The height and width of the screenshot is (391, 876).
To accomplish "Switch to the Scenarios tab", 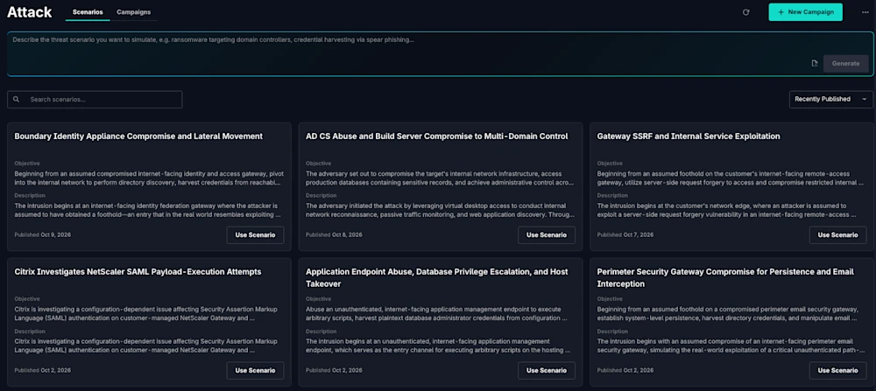I will pyautogui.click(x=88, y=12).
